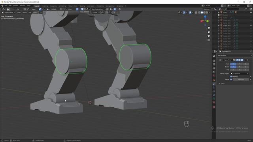
Task: Toggle the perspective/orthographic grid icon
Action: (x=209, y=40)
